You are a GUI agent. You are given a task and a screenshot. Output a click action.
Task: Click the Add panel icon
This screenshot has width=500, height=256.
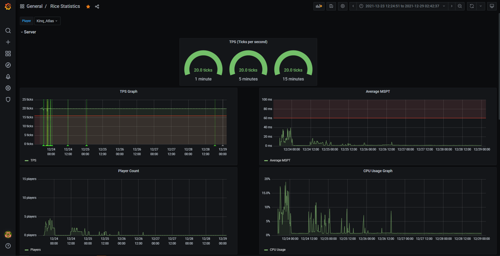tap(319, 6)
